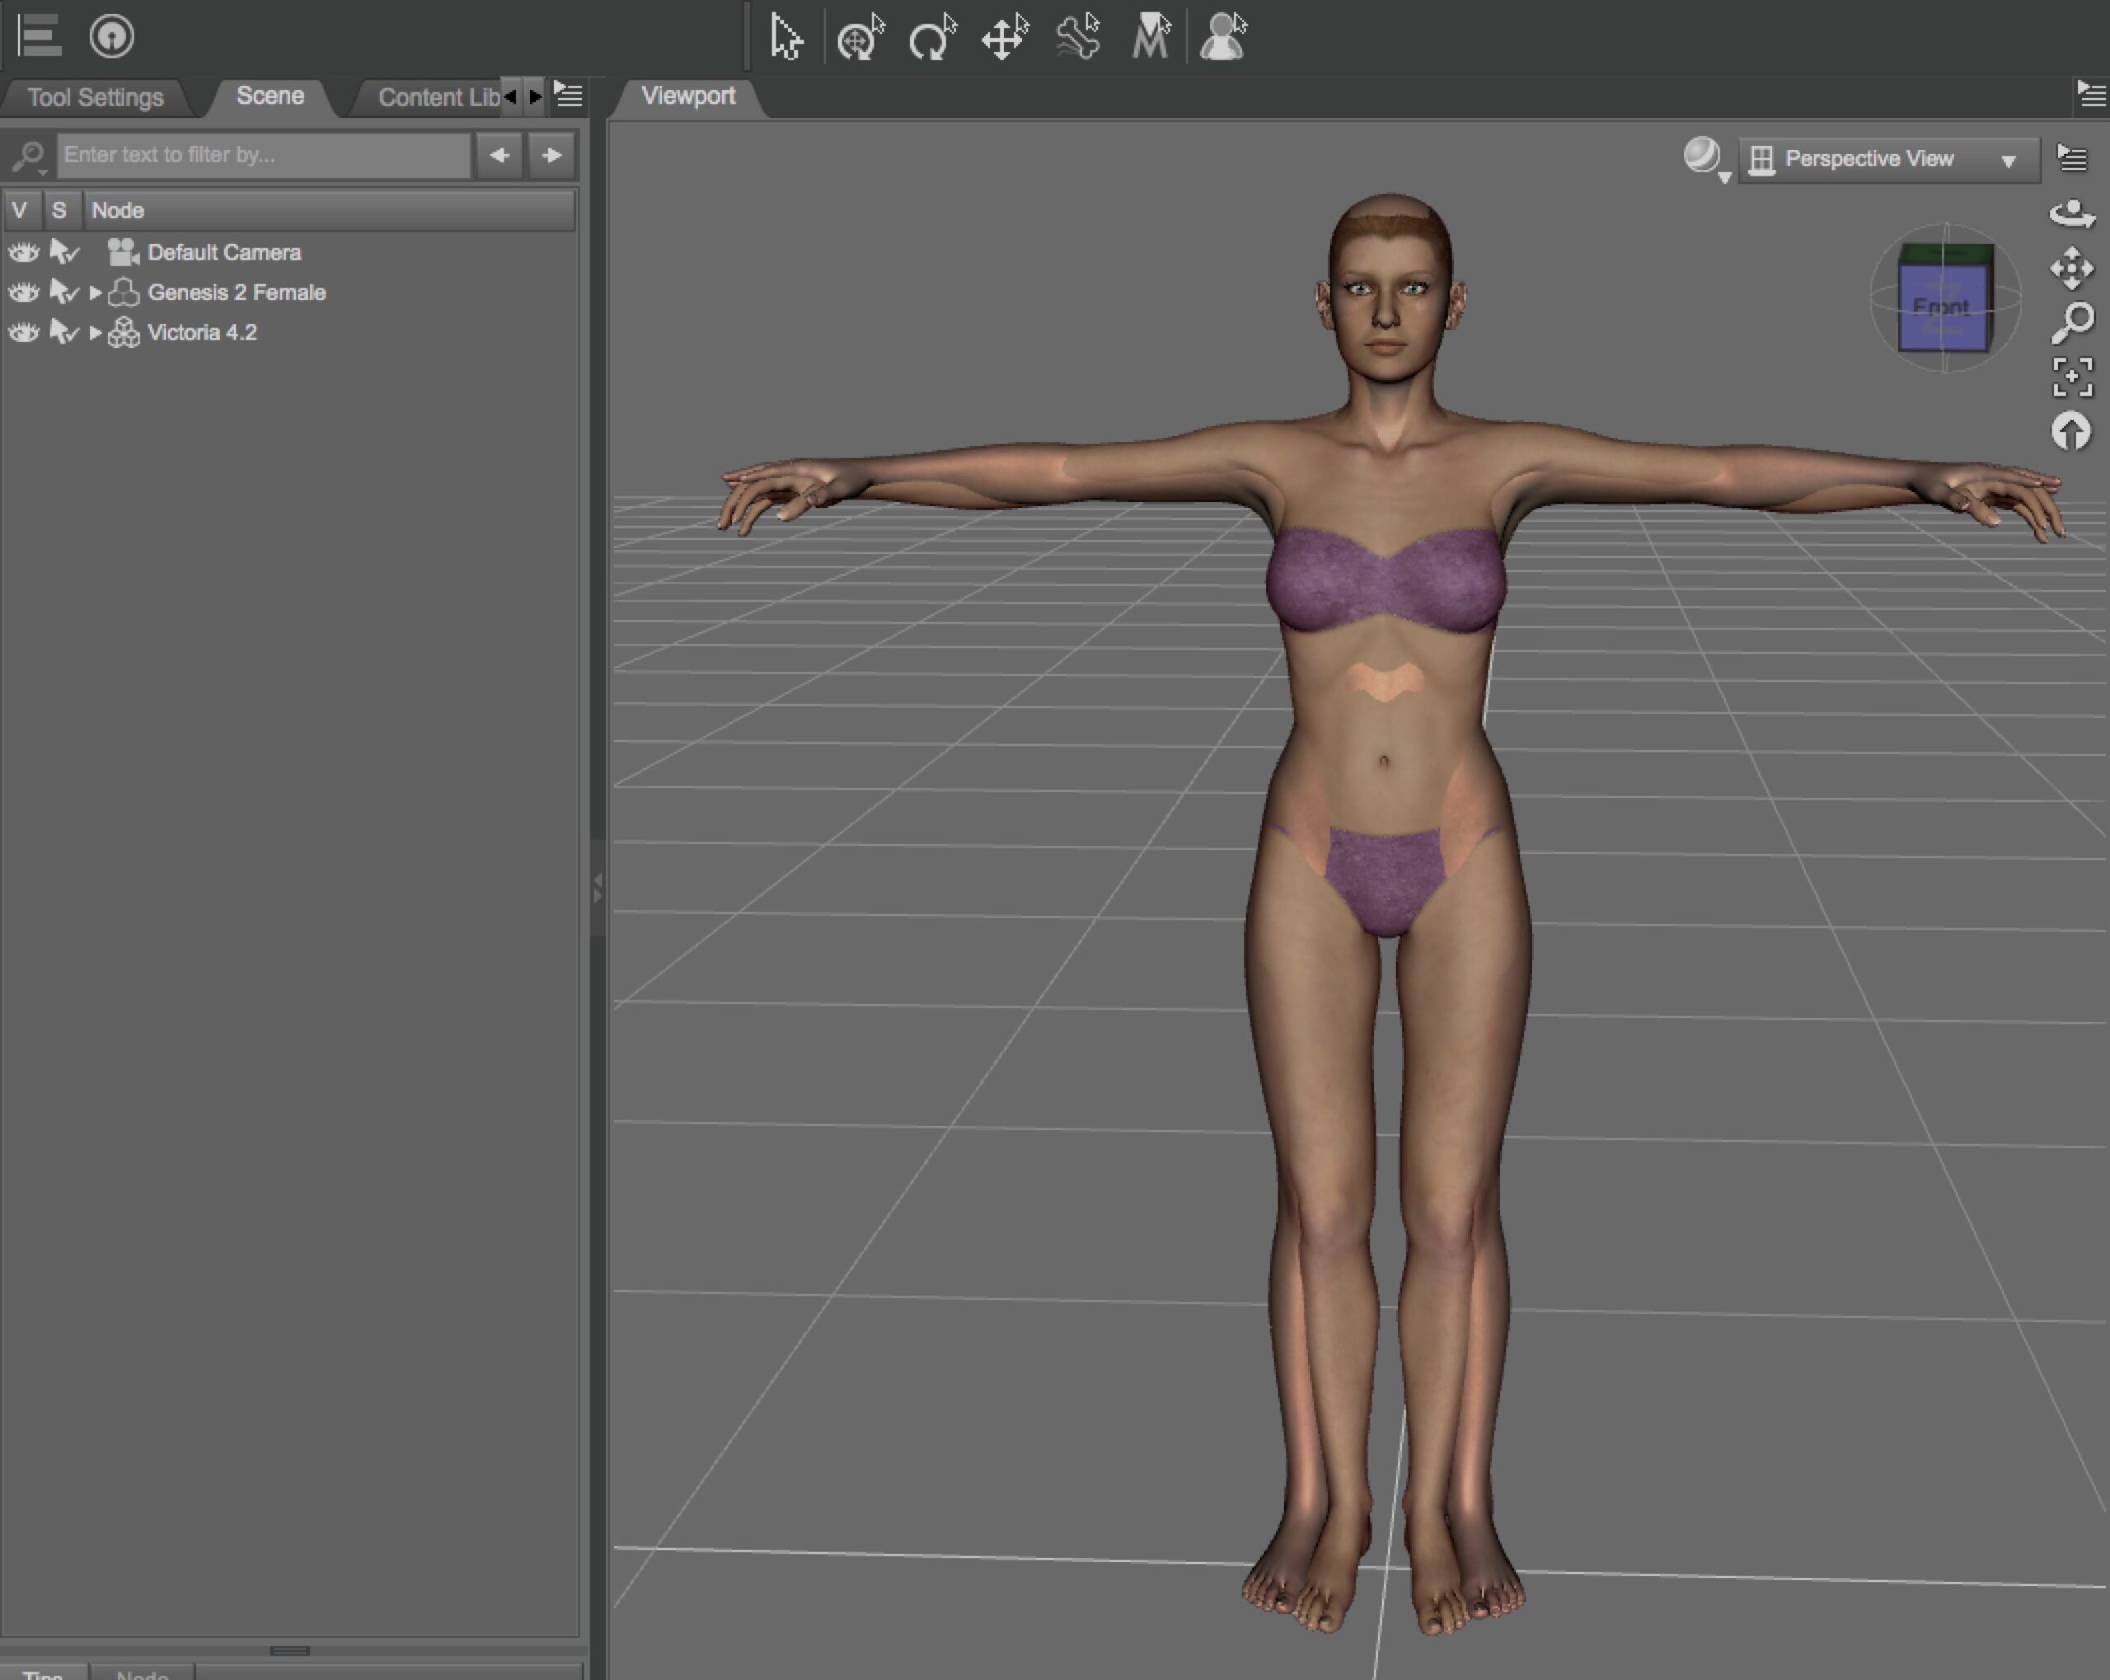Select the Rotate tool in toolbar
Screen dimensions: 2110x1680
[931, 38]
